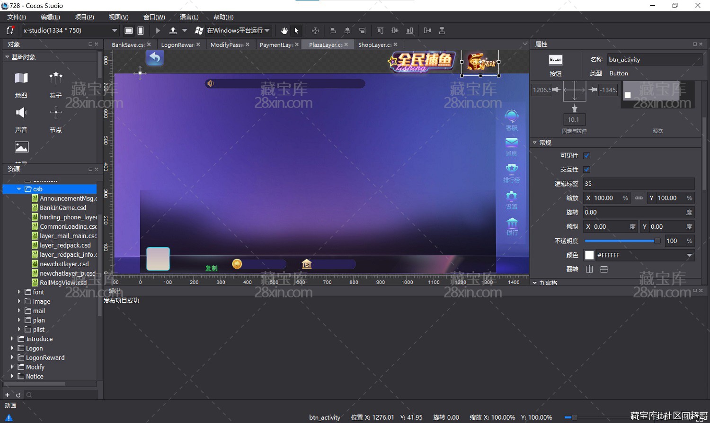Image resolution: width=710 pixels, height=423 pixels.
Task: Click the anchor move tool icon
Action: click(x=315, y=30)
